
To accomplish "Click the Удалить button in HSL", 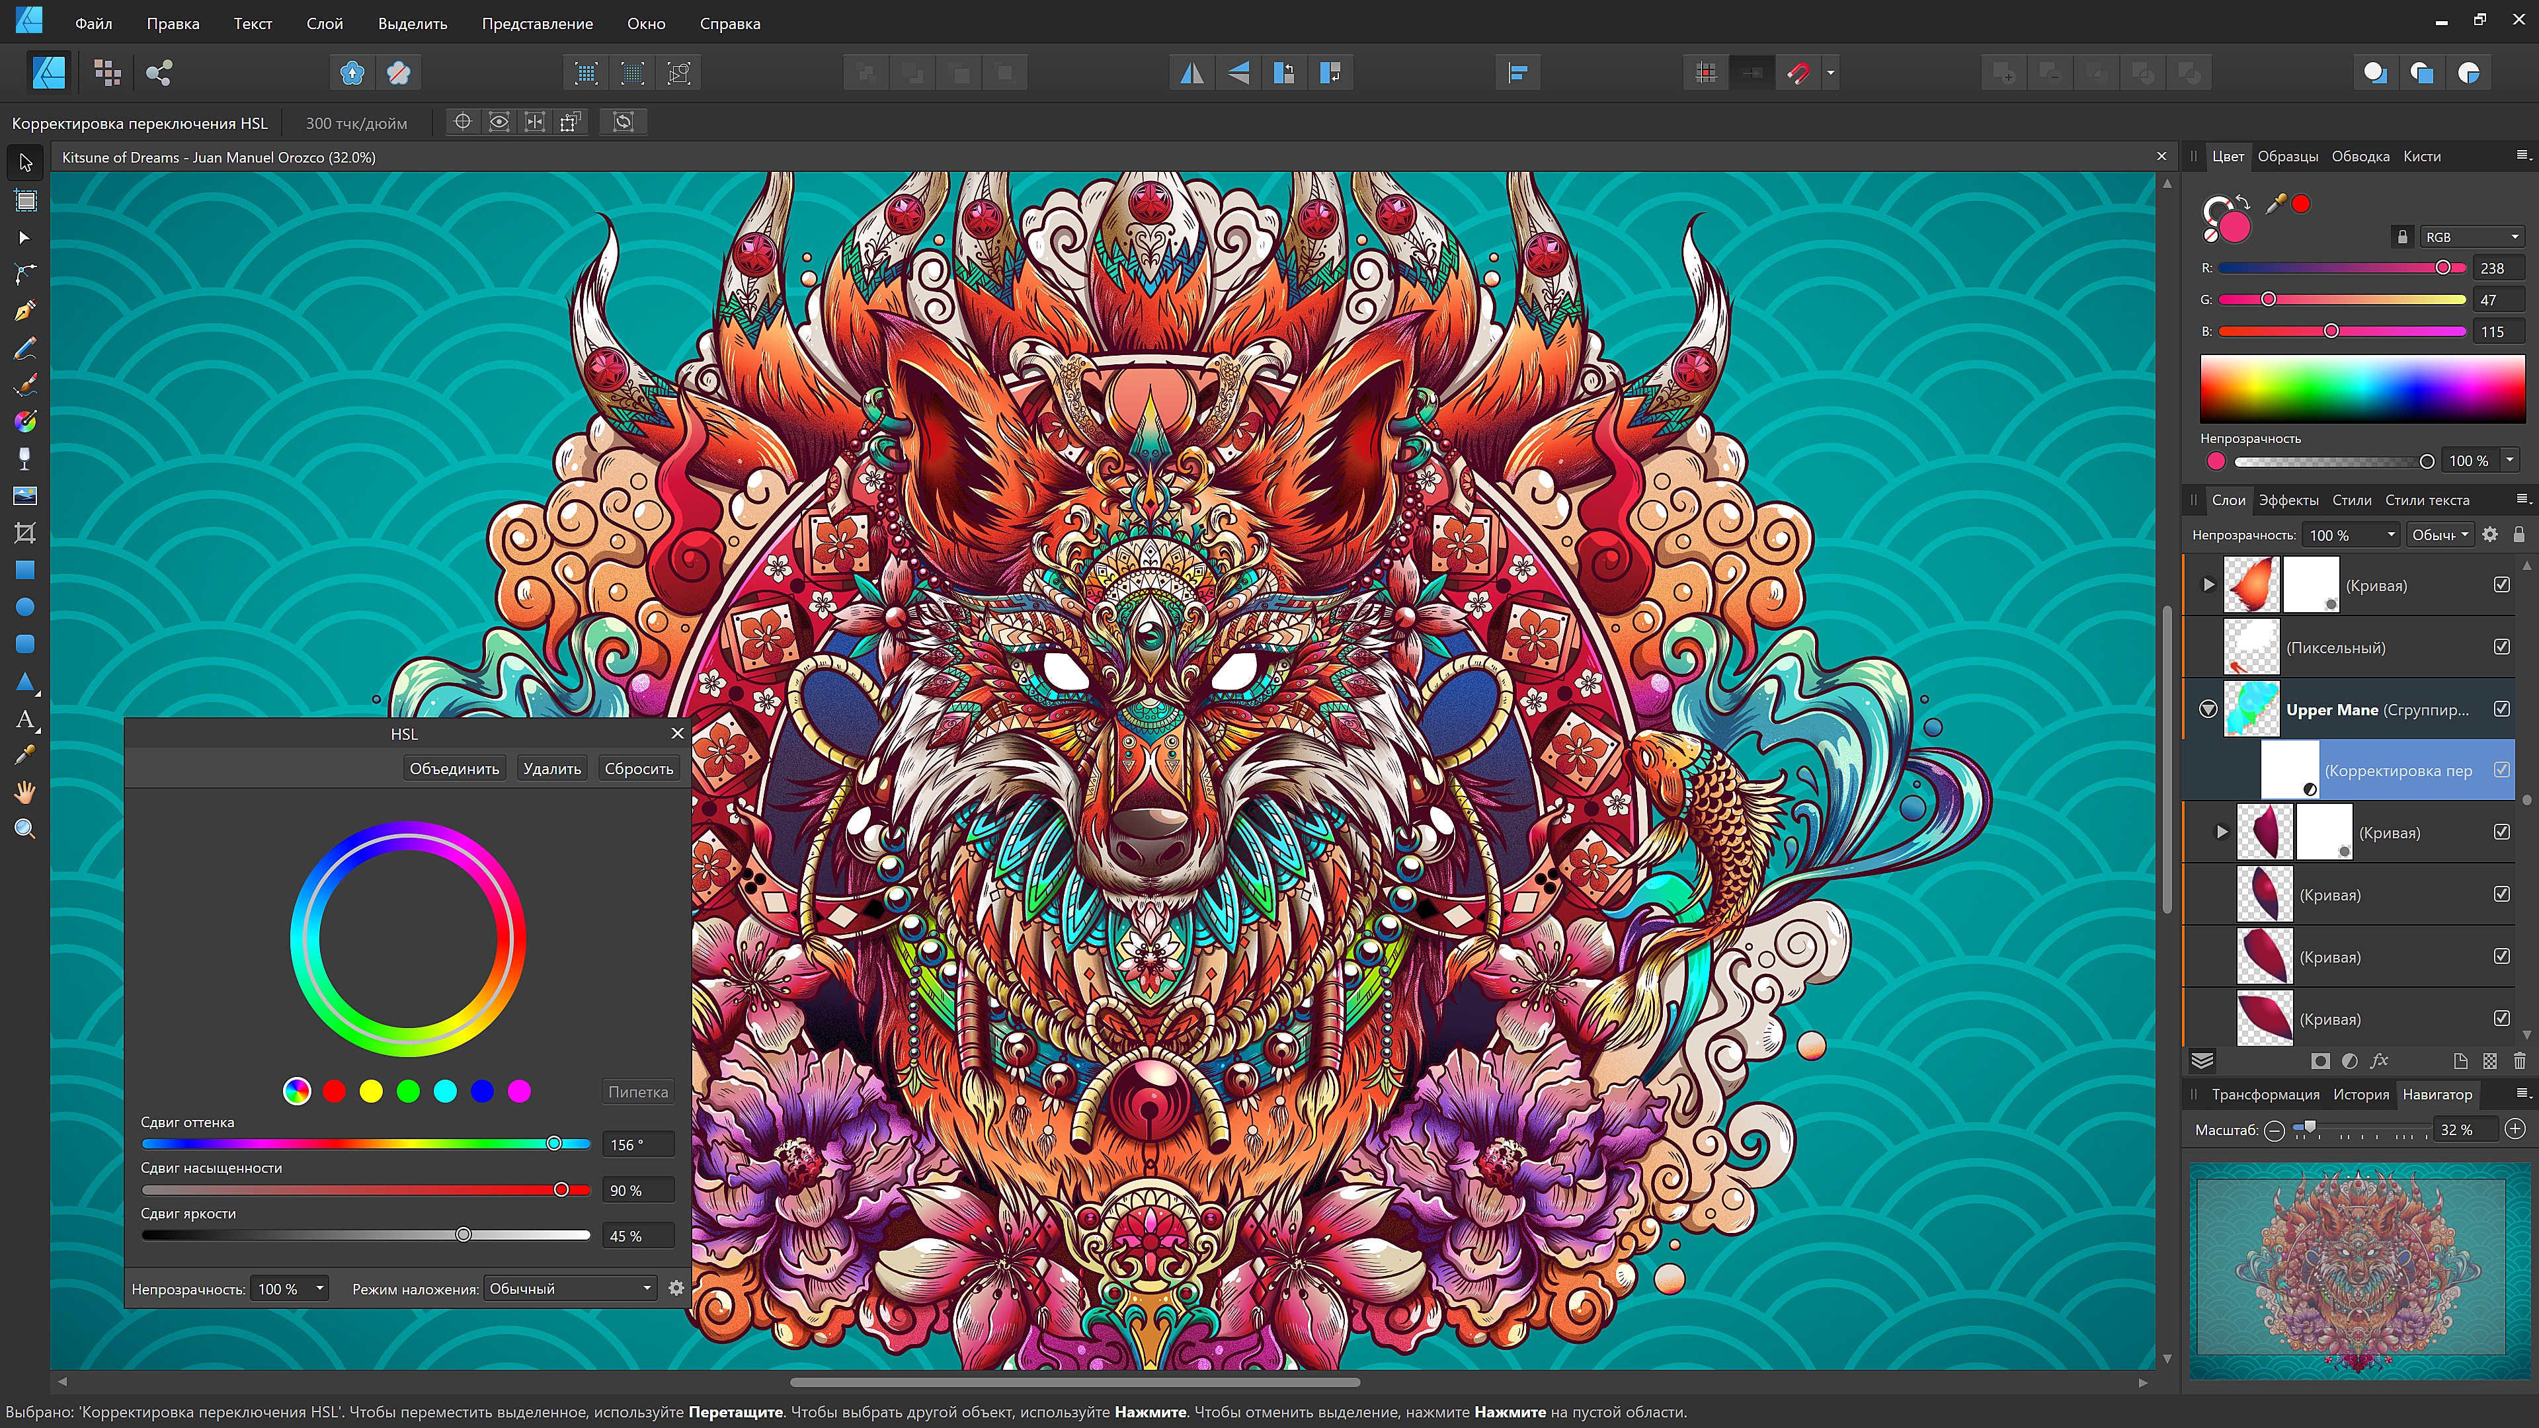I will click(x=552, y=769).
